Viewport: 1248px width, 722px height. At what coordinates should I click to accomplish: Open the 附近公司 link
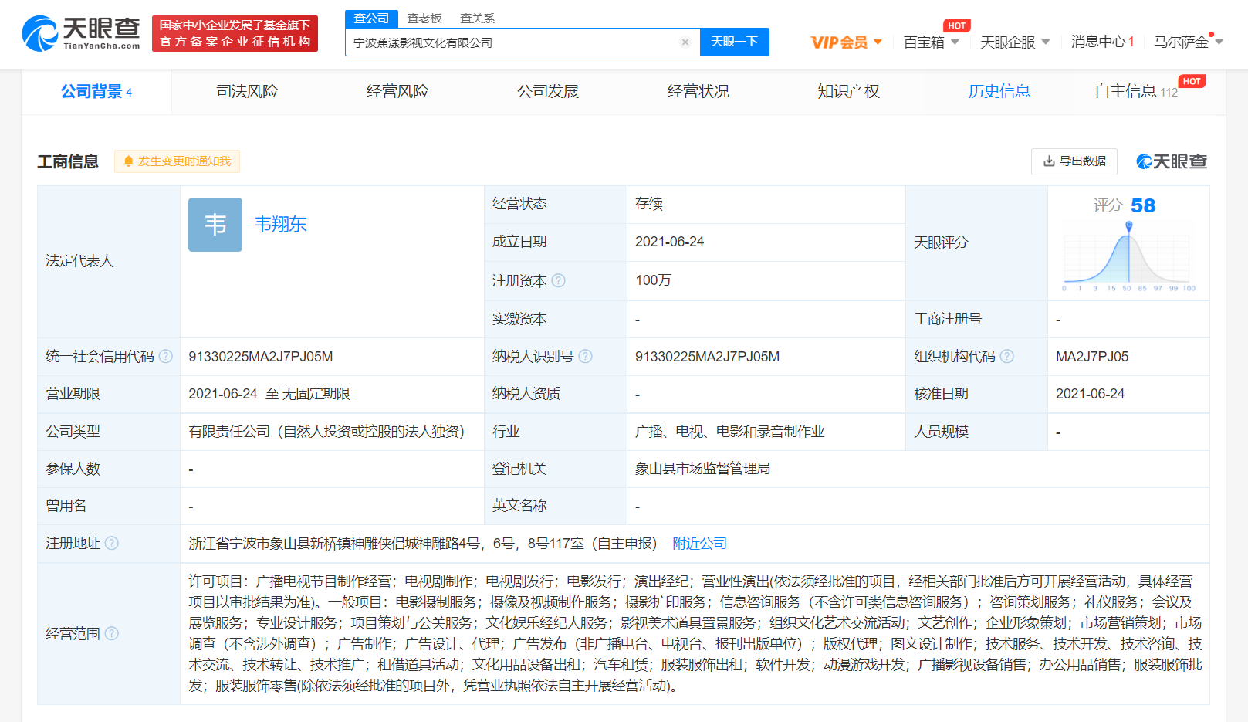[699, 543]
